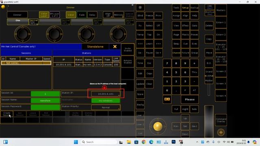Show hidden system tray icons
This screenshot has width=260, height=146.
[197, 142]
